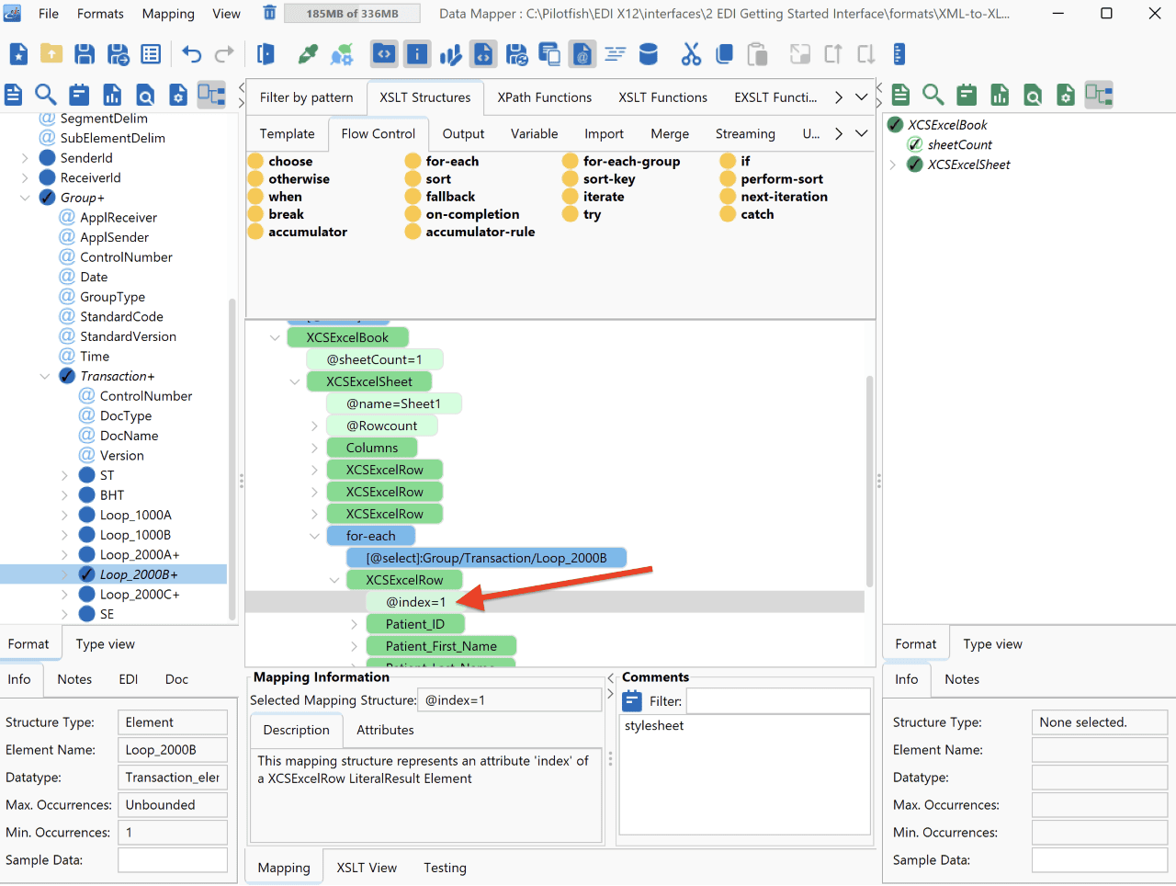Click the gear document icon in left panel
Screen dimensions: 1176x886
coord(178,95)
